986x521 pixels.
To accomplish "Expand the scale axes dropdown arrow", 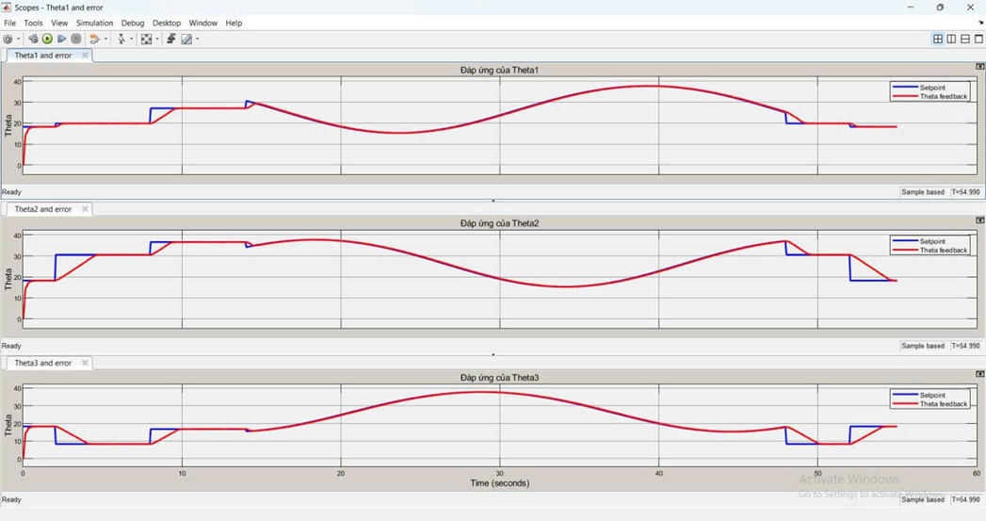I will [x=156, y=40].
